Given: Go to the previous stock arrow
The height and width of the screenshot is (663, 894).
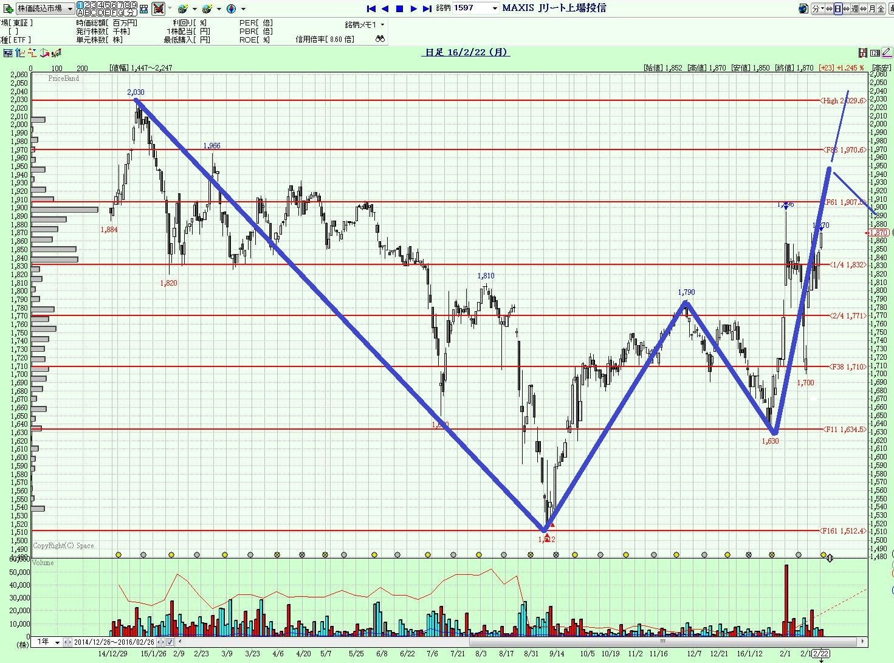Looking at the screenshot, I should [385, 9].
